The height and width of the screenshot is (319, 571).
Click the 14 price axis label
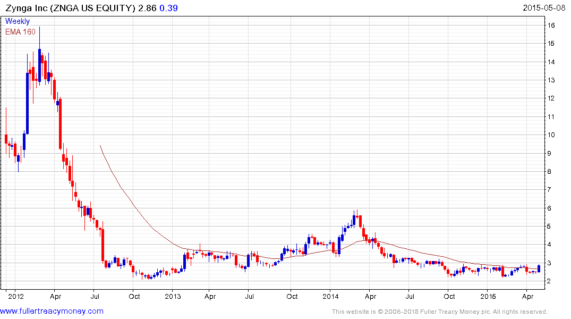click(x=551, y=62)
